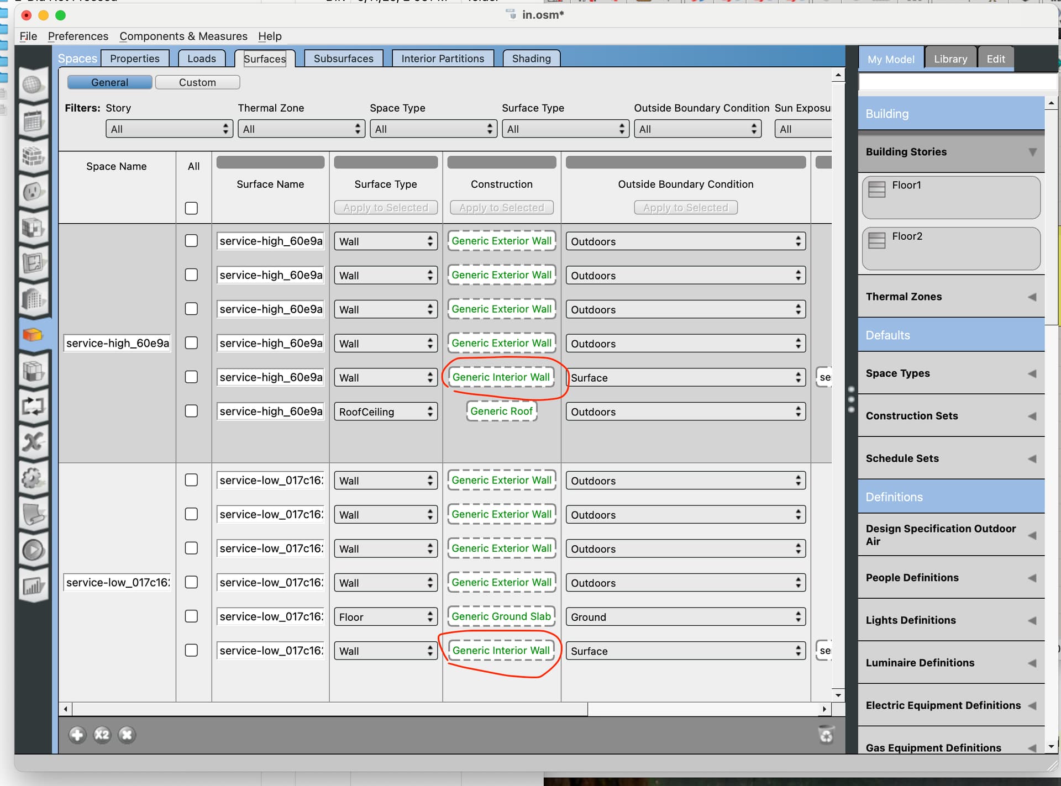Open the Surface Type filter dropdown
The height and width of the screenshot is (786, 1061).
[565, 129]
